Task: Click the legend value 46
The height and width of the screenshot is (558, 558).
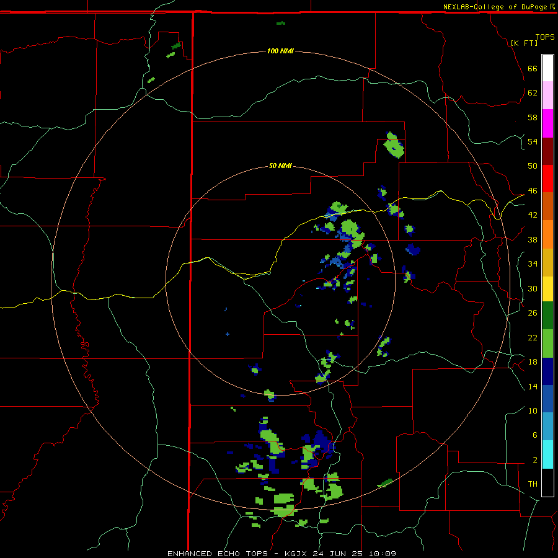Action: pyautogui.click(x=533, y=190)
